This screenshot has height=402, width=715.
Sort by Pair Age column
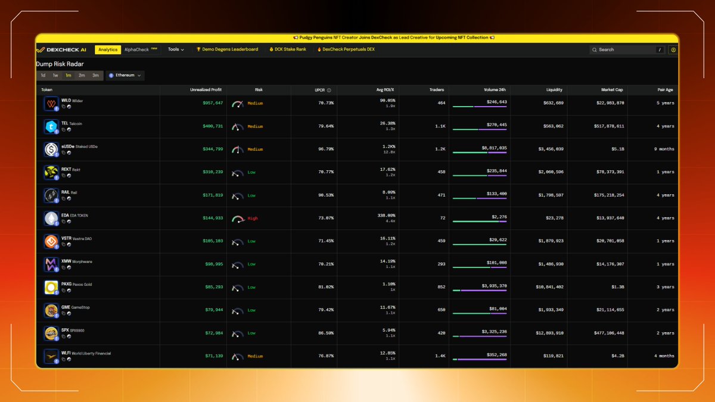coord(666,90)
